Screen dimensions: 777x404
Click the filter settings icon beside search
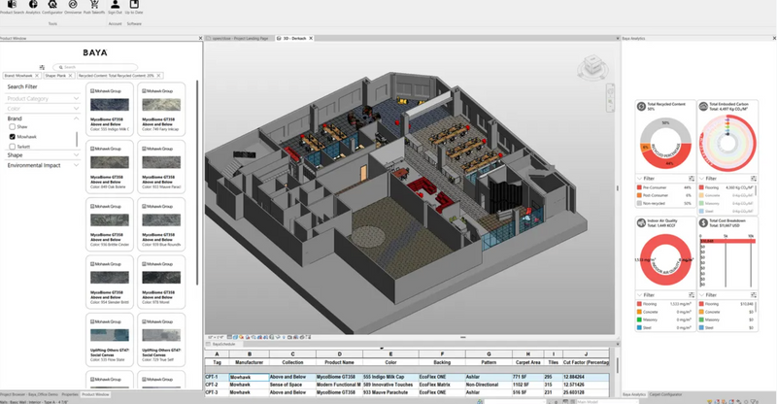click(42, 67)
